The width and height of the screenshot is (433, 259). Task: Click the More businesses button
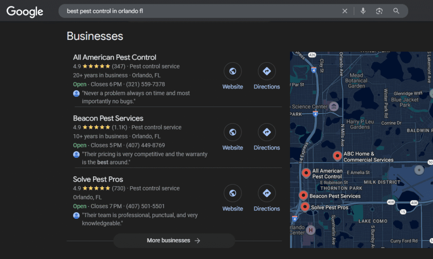pyautogui.click(x=174, y=240)
